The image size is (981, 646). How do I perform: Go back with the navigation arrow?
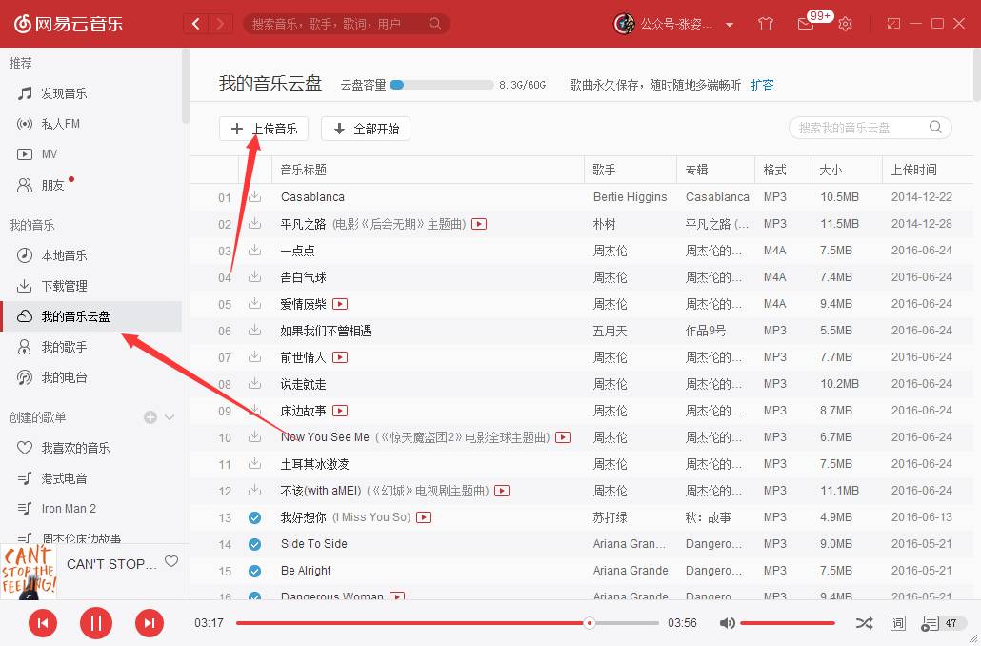coord(196,24)
